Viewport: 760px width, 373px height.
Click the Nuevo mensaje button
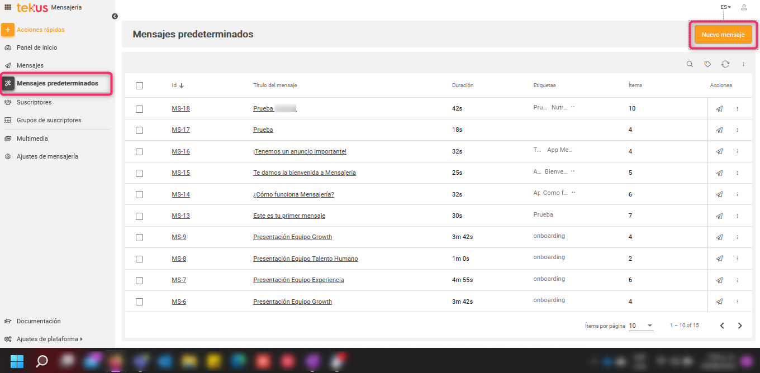[723, 35]
